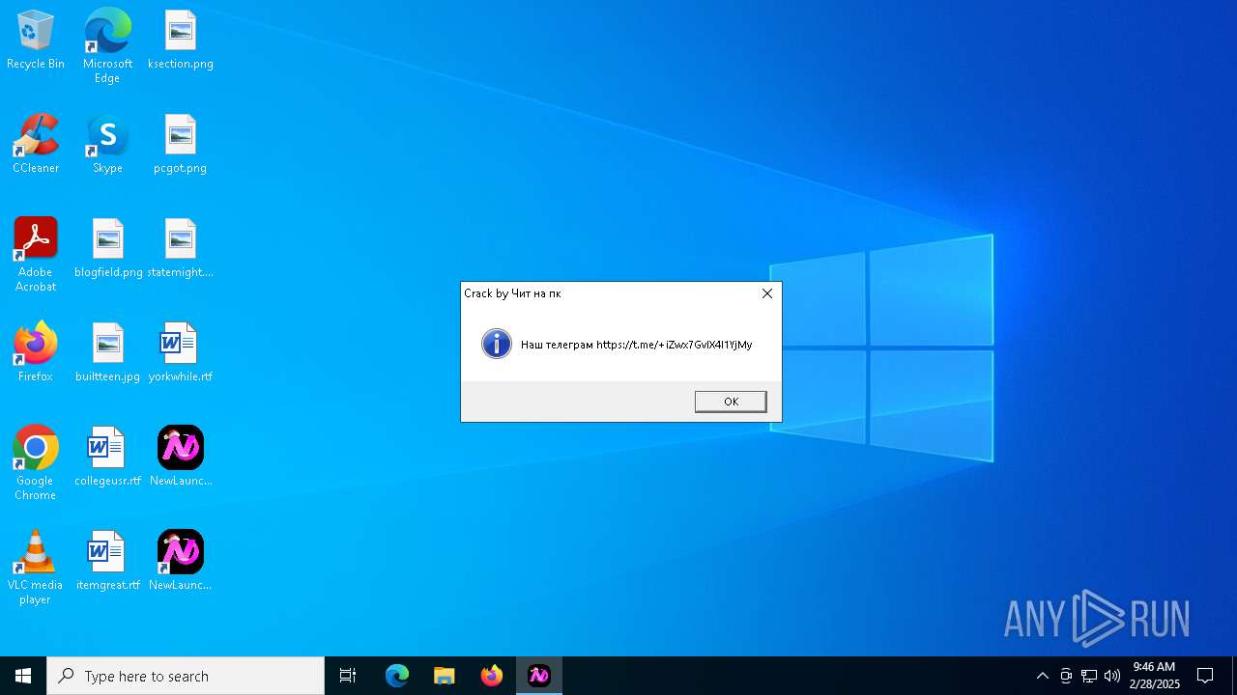The width and height of the screenshot is (1237, 695).
Task: Select the blogfield.png file
Action: pyautogui.click(x=108, y=249)
